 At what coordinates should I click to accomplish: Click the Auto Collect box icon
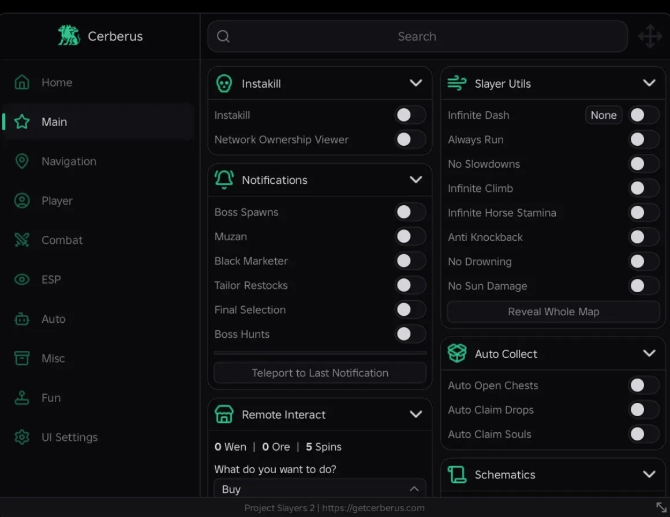(457, 353)
